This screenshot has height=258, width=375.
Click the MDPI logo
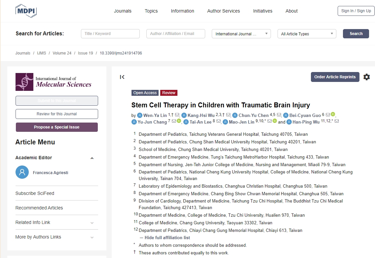coord(26,11)
